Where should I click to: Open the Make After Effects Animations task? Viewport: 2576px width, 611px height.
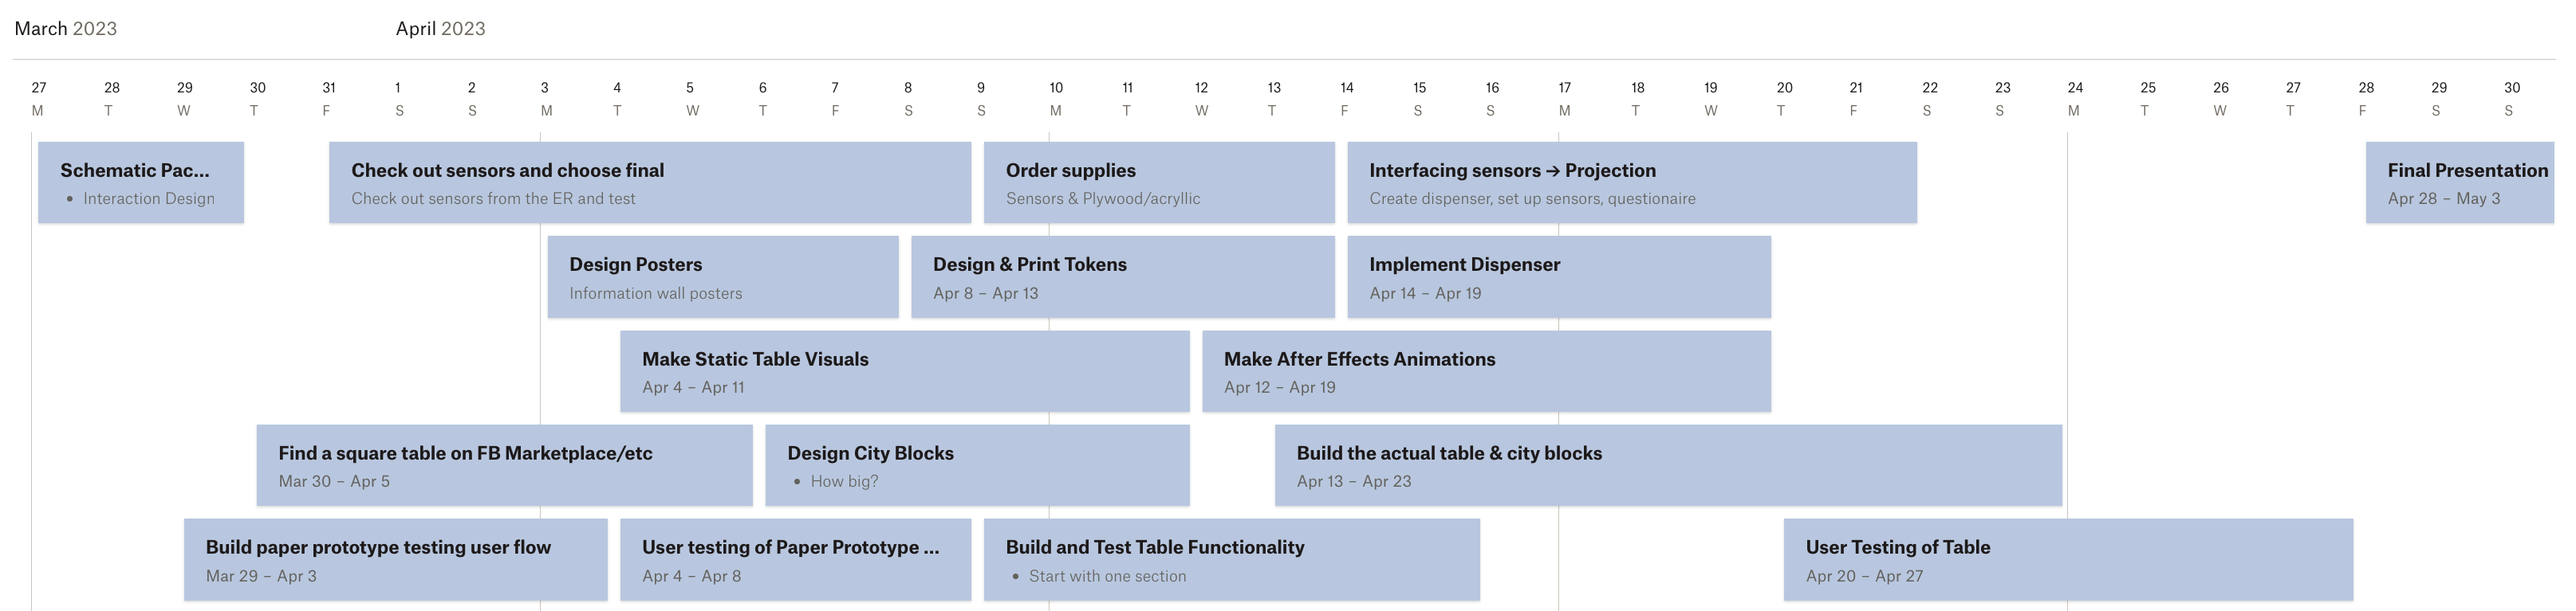click(x=1486, y=370)
